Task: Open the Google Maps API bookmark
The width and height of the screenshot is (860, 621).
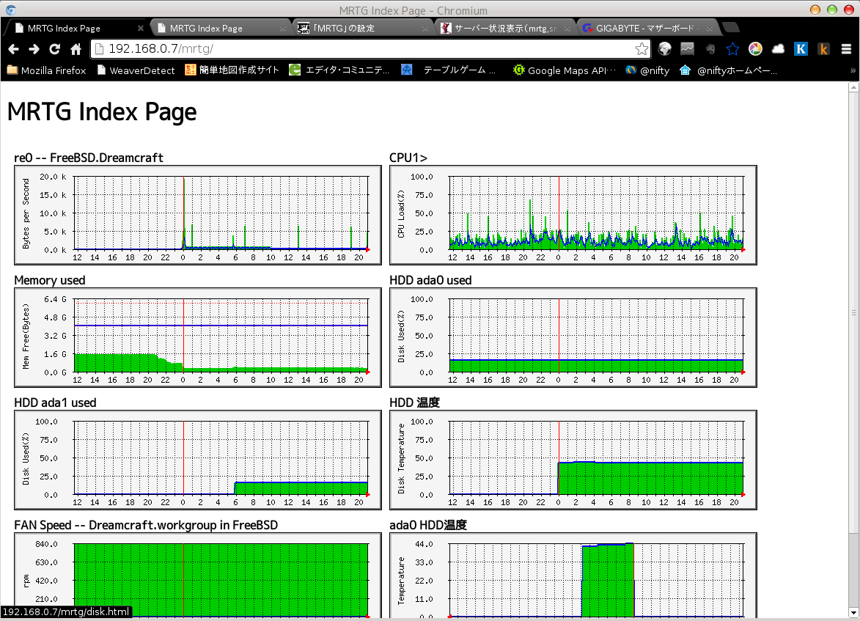Action: coord(565,70)
